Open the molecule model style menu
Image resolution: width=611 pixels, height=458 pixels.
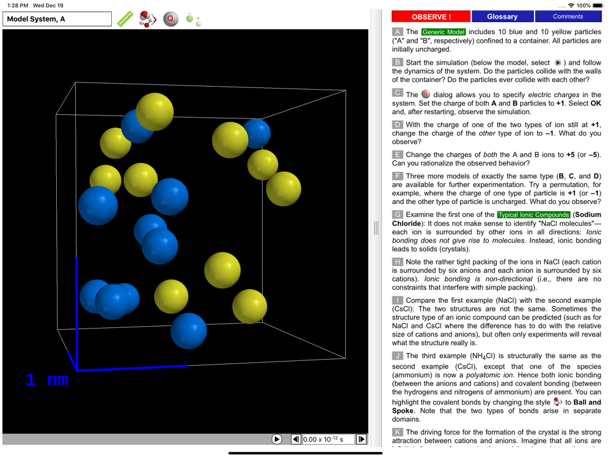click(x=148, y=19)
